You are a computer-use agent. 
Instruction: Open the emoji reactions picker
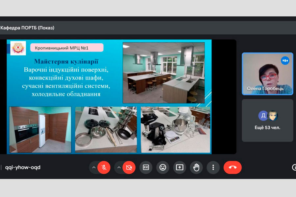163,167
